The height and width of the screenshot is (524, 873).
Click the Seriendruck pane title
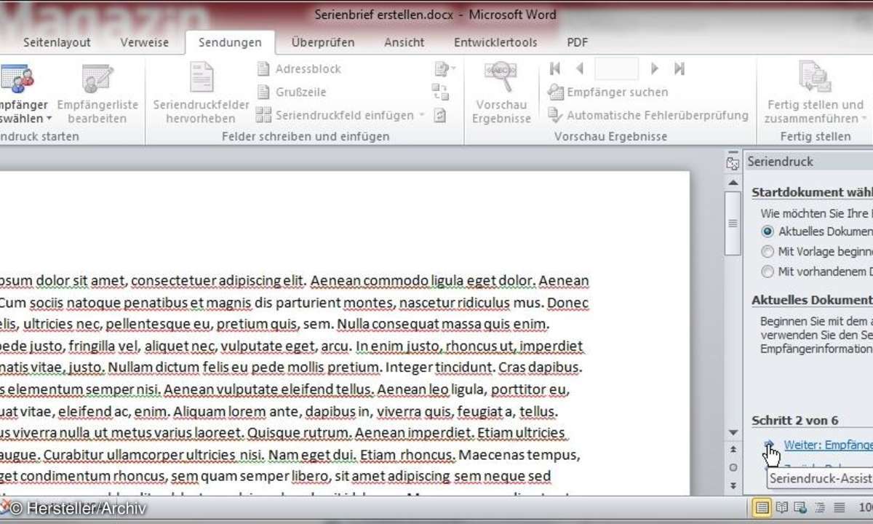(781, 162)
